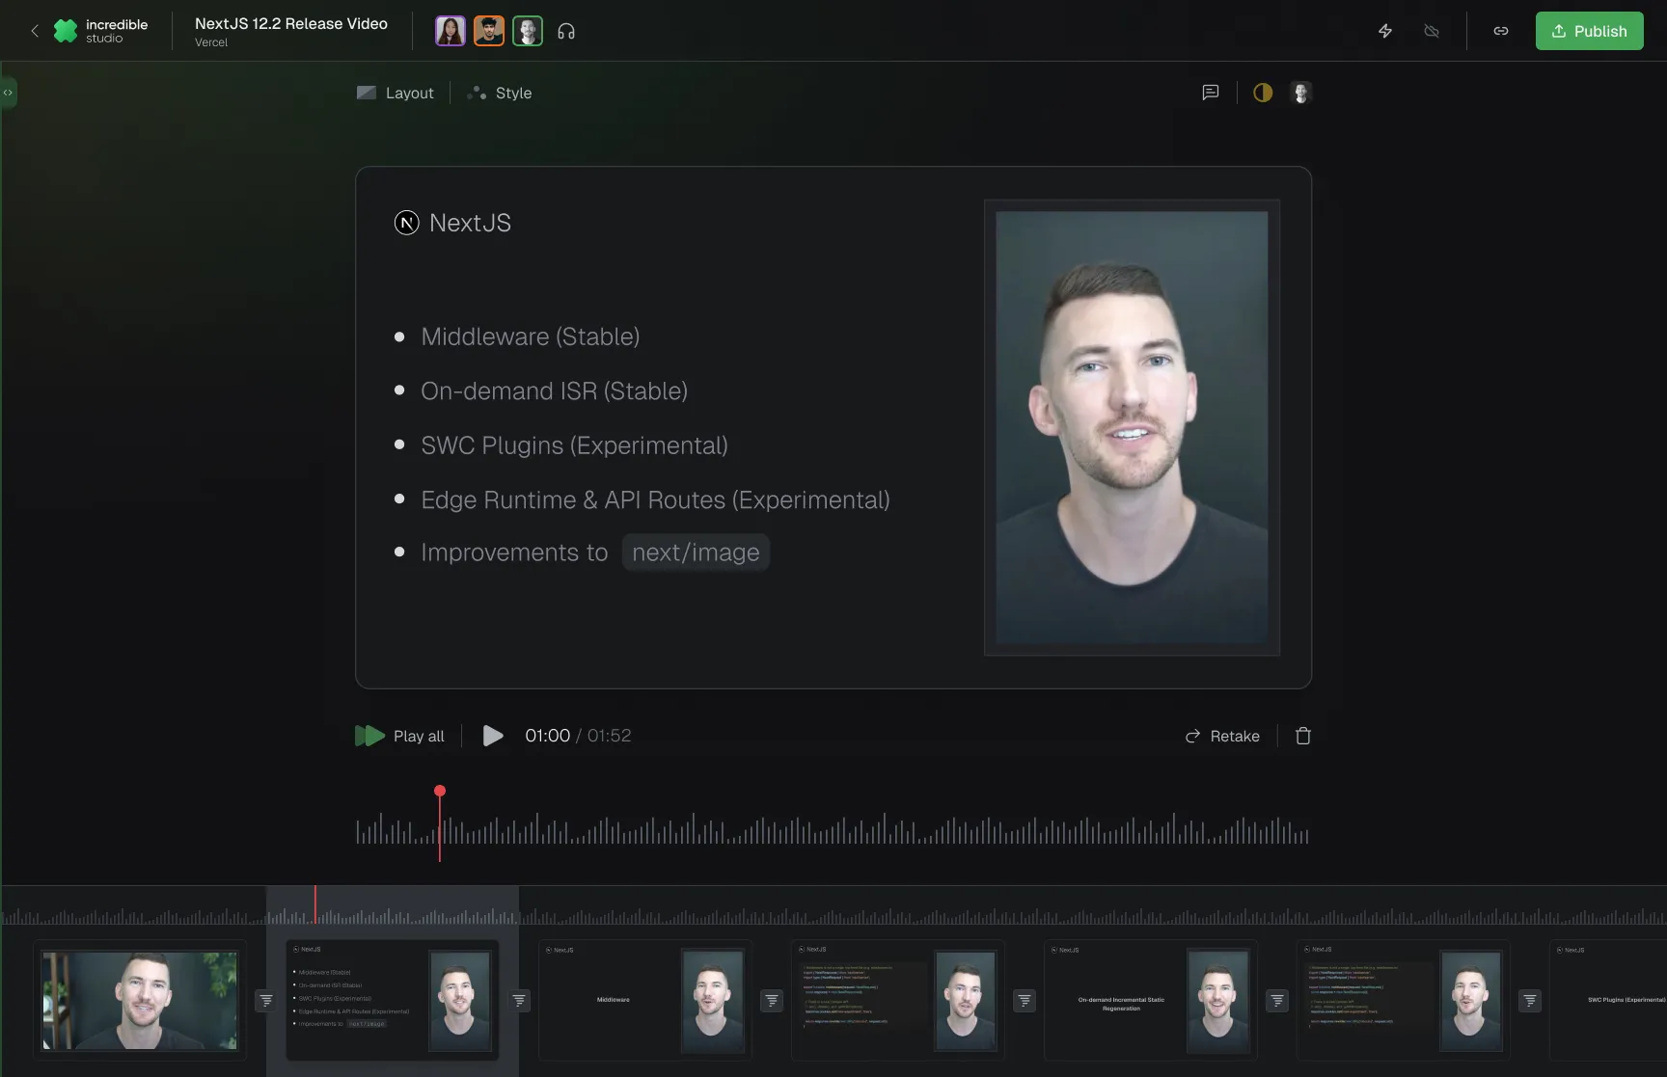Click the lightning bolt icon
The height and width of the screenshot is (1077, 1667).
[x=1384, y=32]
